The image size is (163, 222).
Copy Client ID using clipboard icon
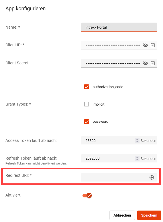click(153, 45)
